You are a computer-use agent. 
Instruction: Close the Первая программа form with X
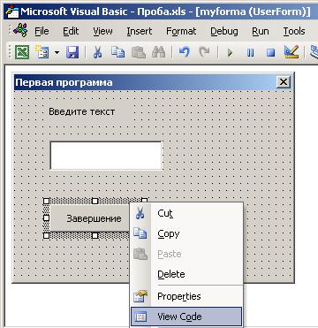click(284, 82)
